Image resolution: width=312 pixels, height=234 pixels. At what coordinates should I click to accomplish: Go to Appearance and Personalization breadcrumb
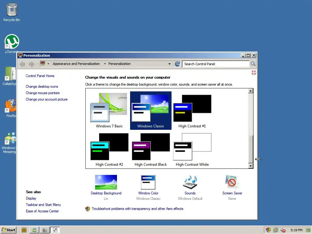[x=76, y=64]
